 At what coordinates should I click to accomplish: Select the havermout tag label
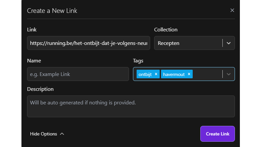click(x=174, y=74)
